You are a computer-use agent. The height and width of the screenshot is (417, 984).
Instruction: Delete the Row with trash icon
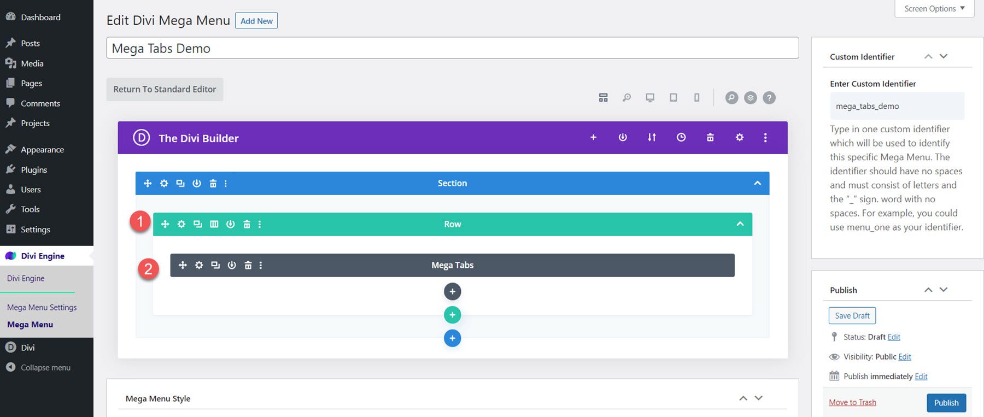(247, 224)
